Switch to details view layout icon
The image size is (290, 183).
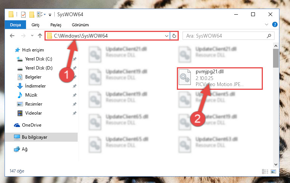coord(265,172)
